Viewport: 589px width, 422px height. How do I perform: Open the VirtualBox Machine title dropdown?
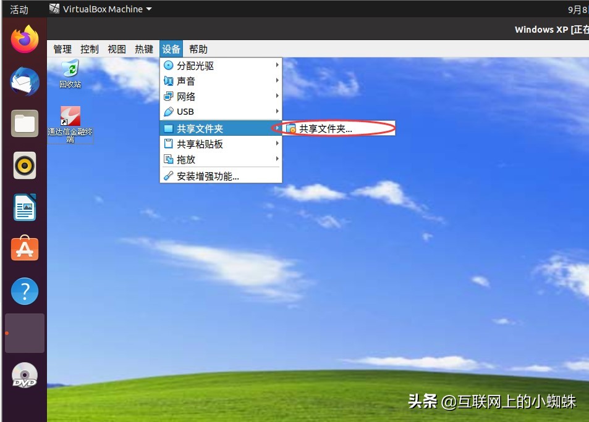tap(101, 9)
